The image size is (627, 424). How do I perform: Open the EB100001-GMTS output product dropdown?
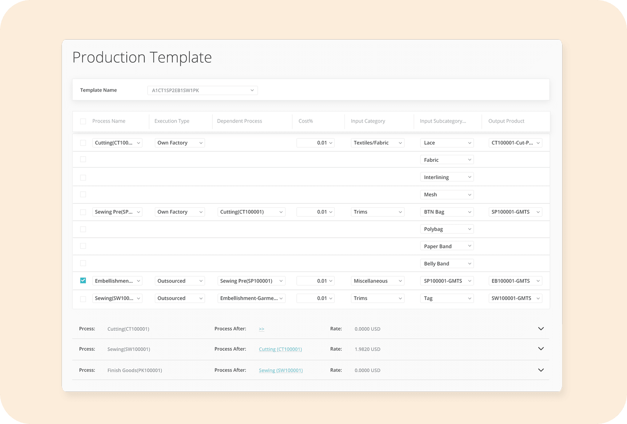point(515,281)
